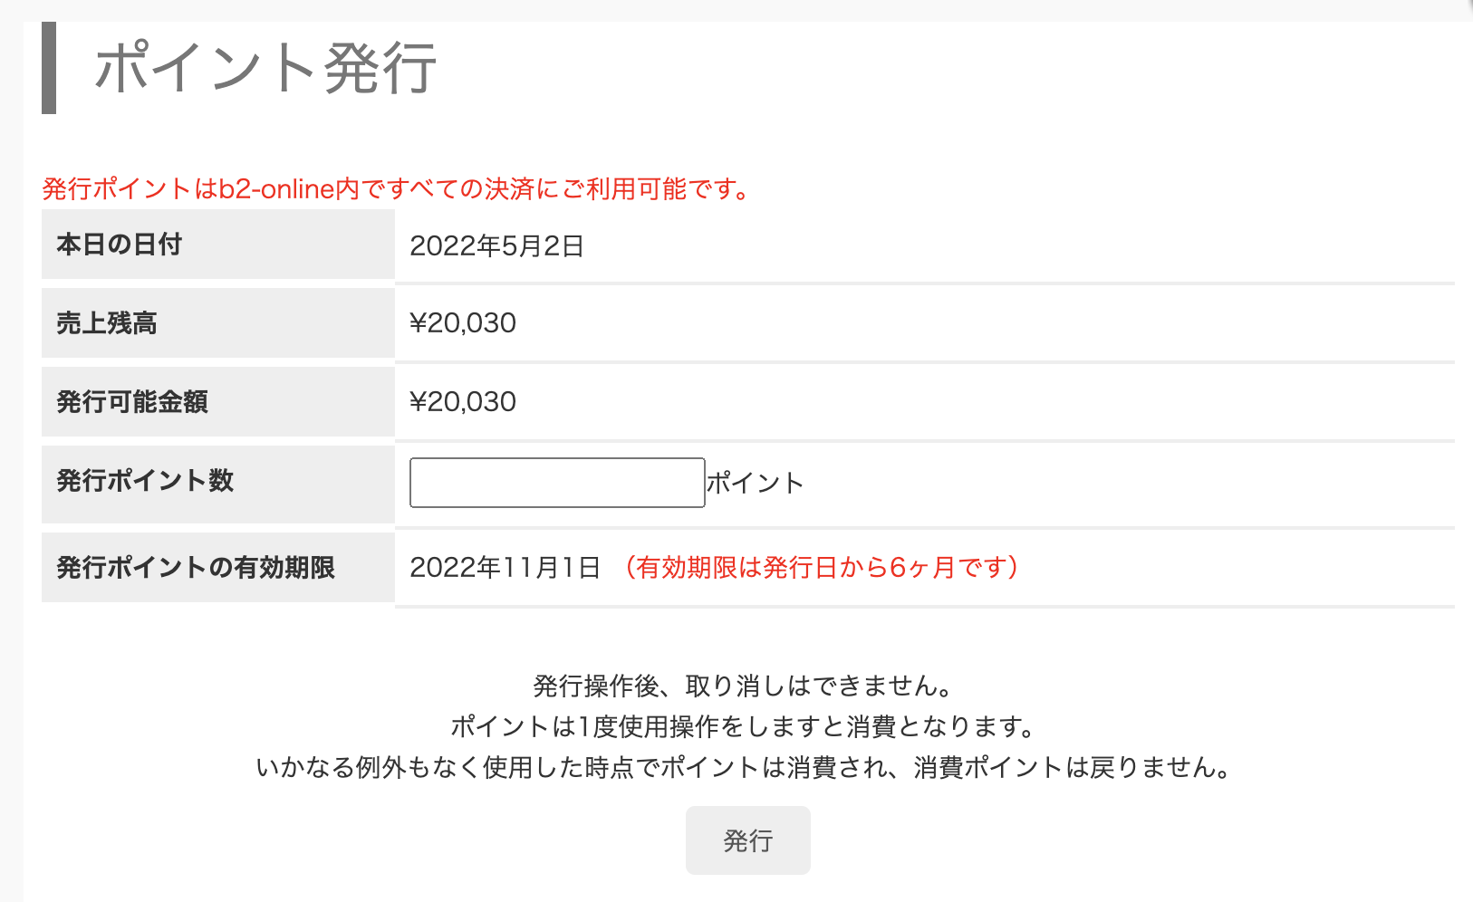Click the 1度使用操作 consumption warning line
Image resolution: width=1473 pixels, height=902 pixels.
742,727
